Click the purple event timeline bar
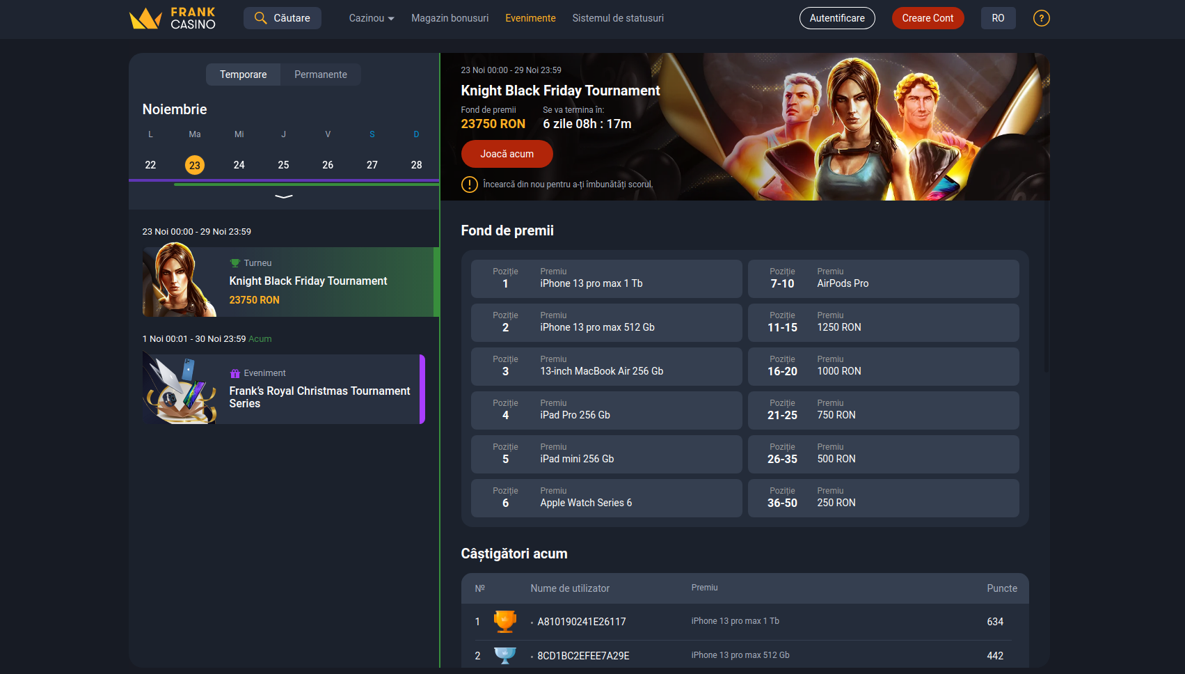This screenshot has height=674, width=1185. point(284,180)
